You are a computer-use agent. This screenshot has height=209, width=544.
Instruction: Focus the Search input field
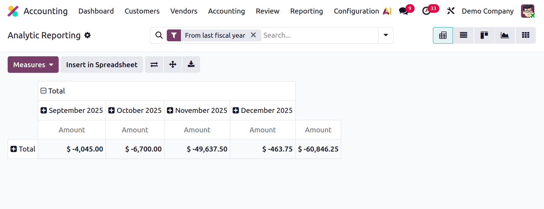[x=320, y=35]
